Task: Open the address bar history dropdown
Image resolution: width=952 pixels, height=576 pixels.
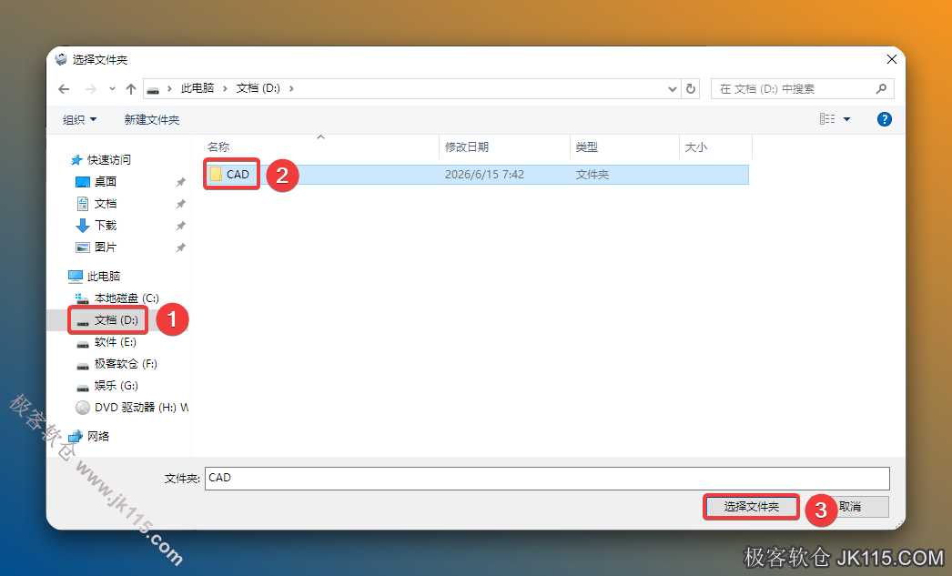Action: click(x=672, y=89)
